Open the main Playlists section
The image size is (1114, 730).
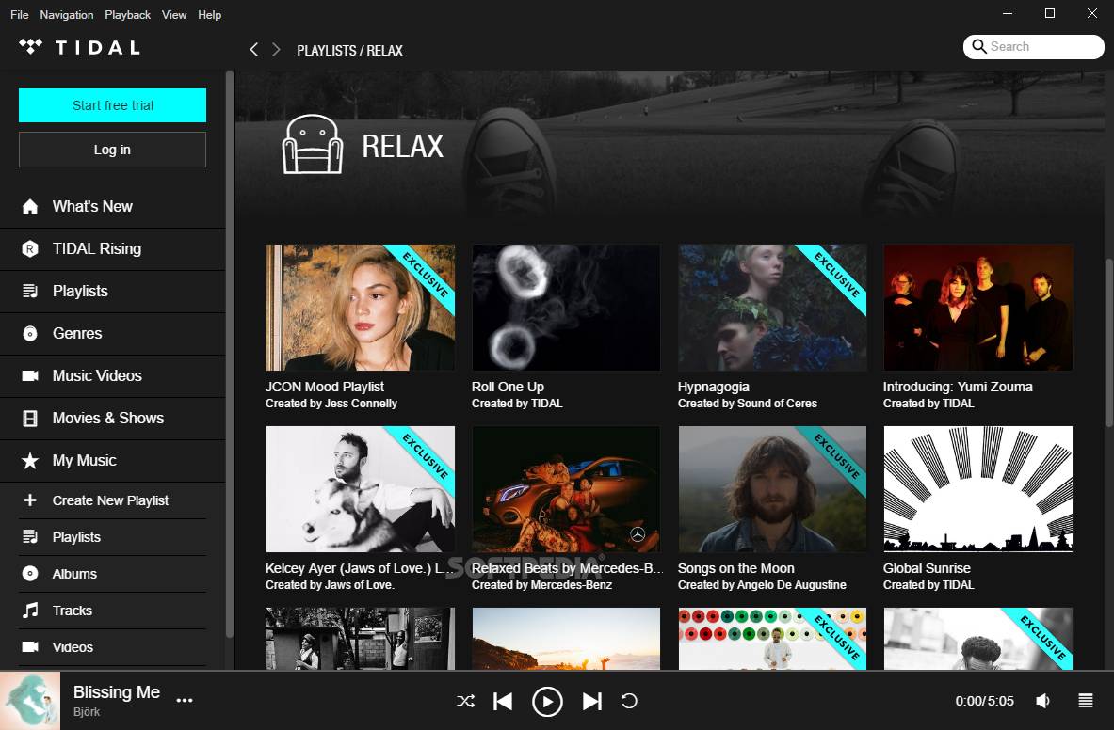(x=112, y=291)
